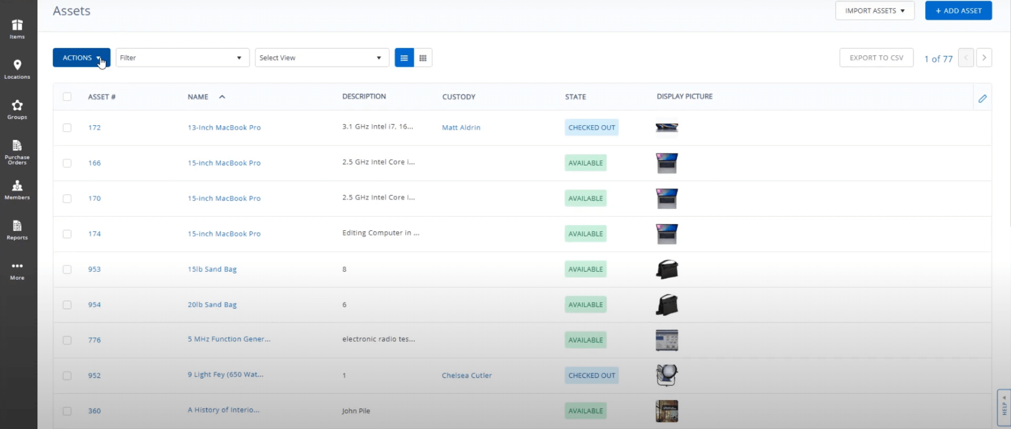Check the box for asset 776
Image resolution: width=1011 pixels, height=429 pixels.
click(x=67, y=340)
